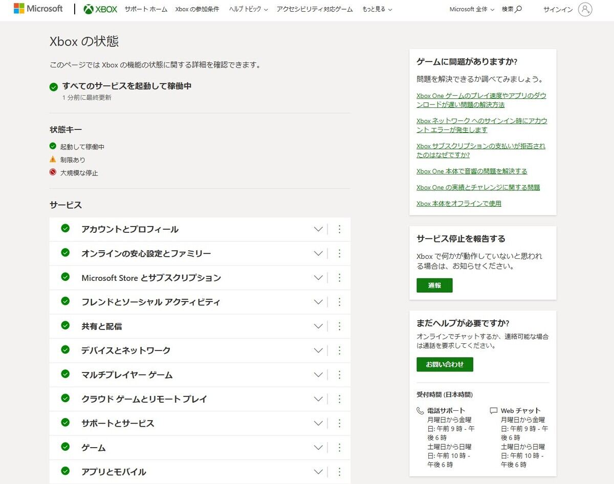The width and height of the screenshot is (614, 484).
Task: Open Xbox サブスクリプションの支払い declined link
Action: click(x=481, y=150)
